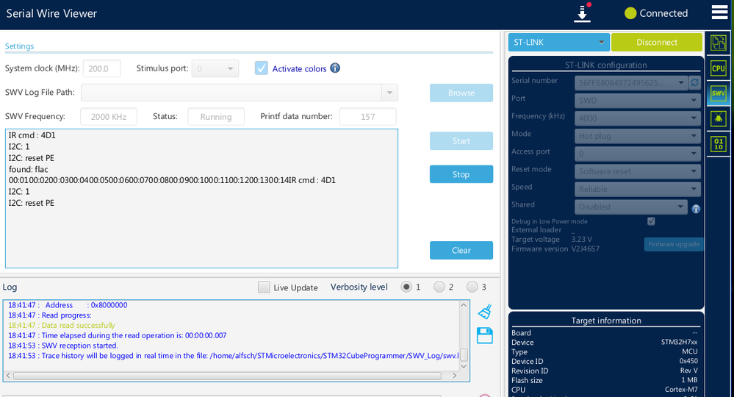Click the log scroll left arrow

[x=8, y=376]
